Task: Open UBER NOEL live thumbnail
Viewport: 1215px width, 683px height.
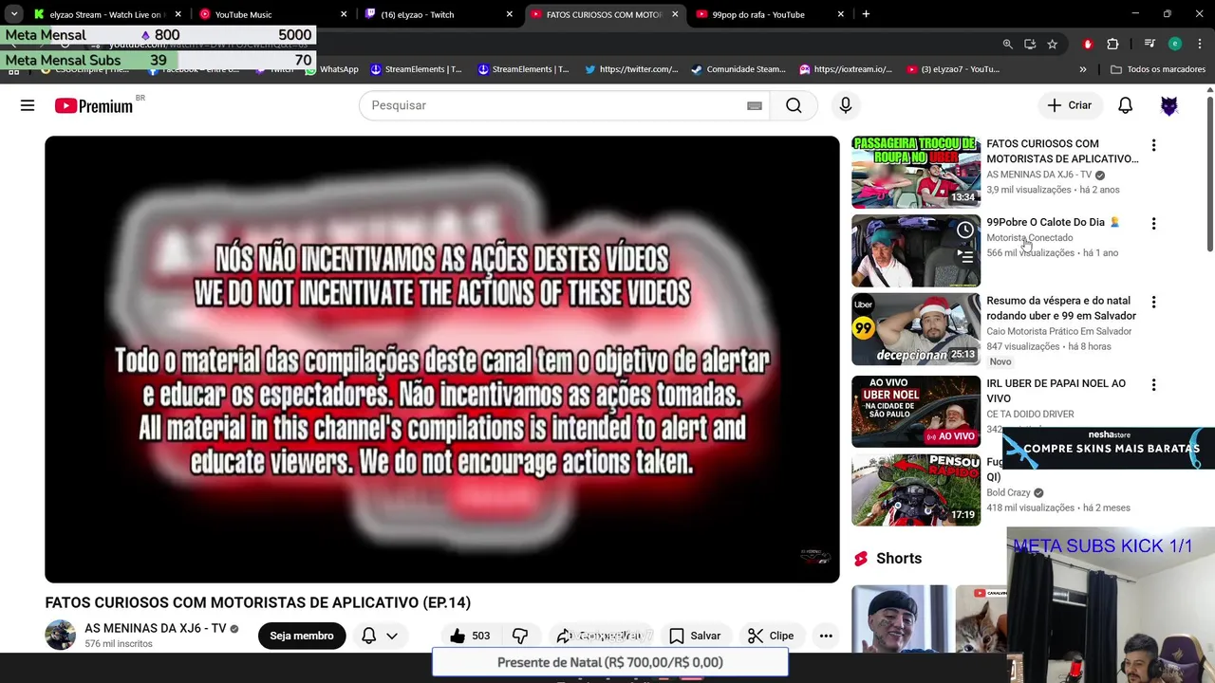Action: coord(916,412)
